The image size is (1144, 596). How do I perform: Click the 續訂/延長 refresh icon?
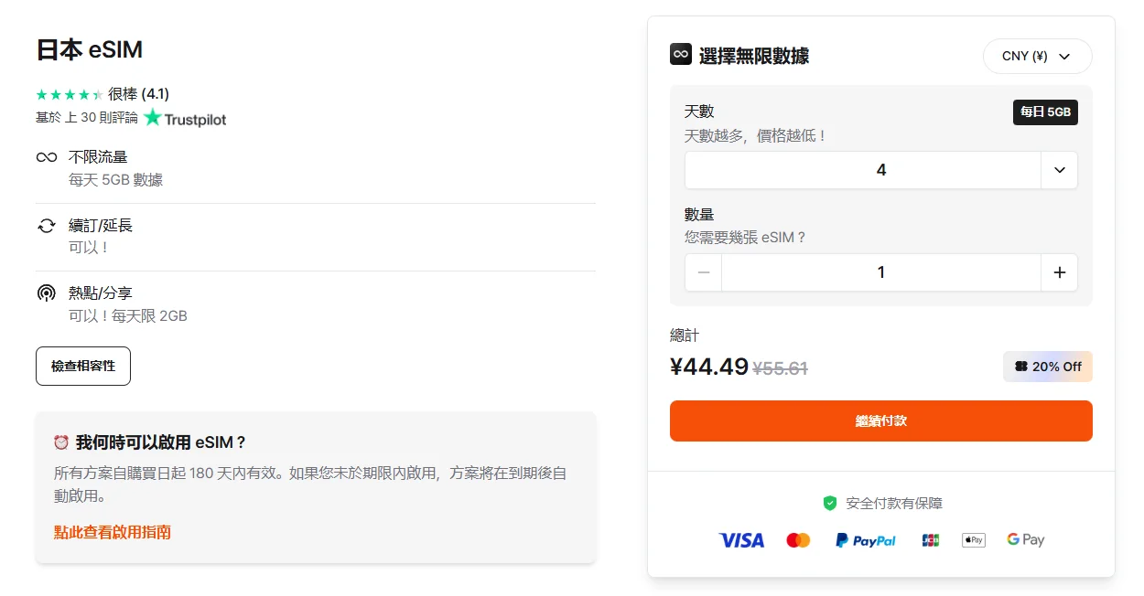[47, 226]
